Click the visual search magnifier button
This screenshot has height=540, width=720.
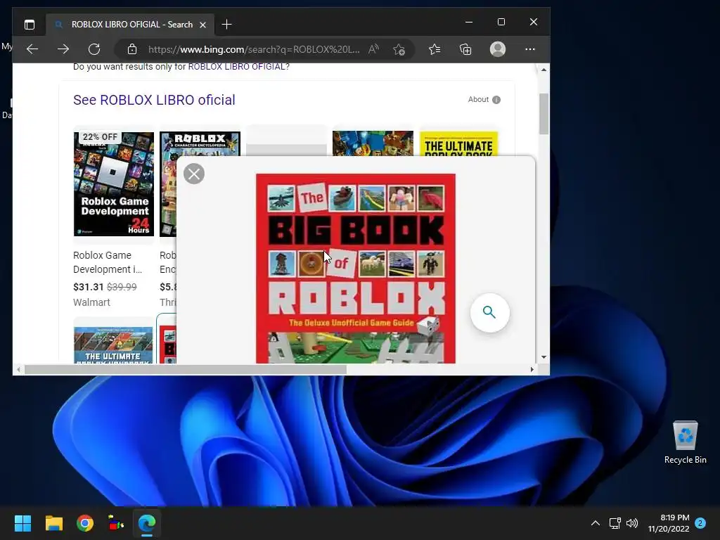(x=489, y=312)
